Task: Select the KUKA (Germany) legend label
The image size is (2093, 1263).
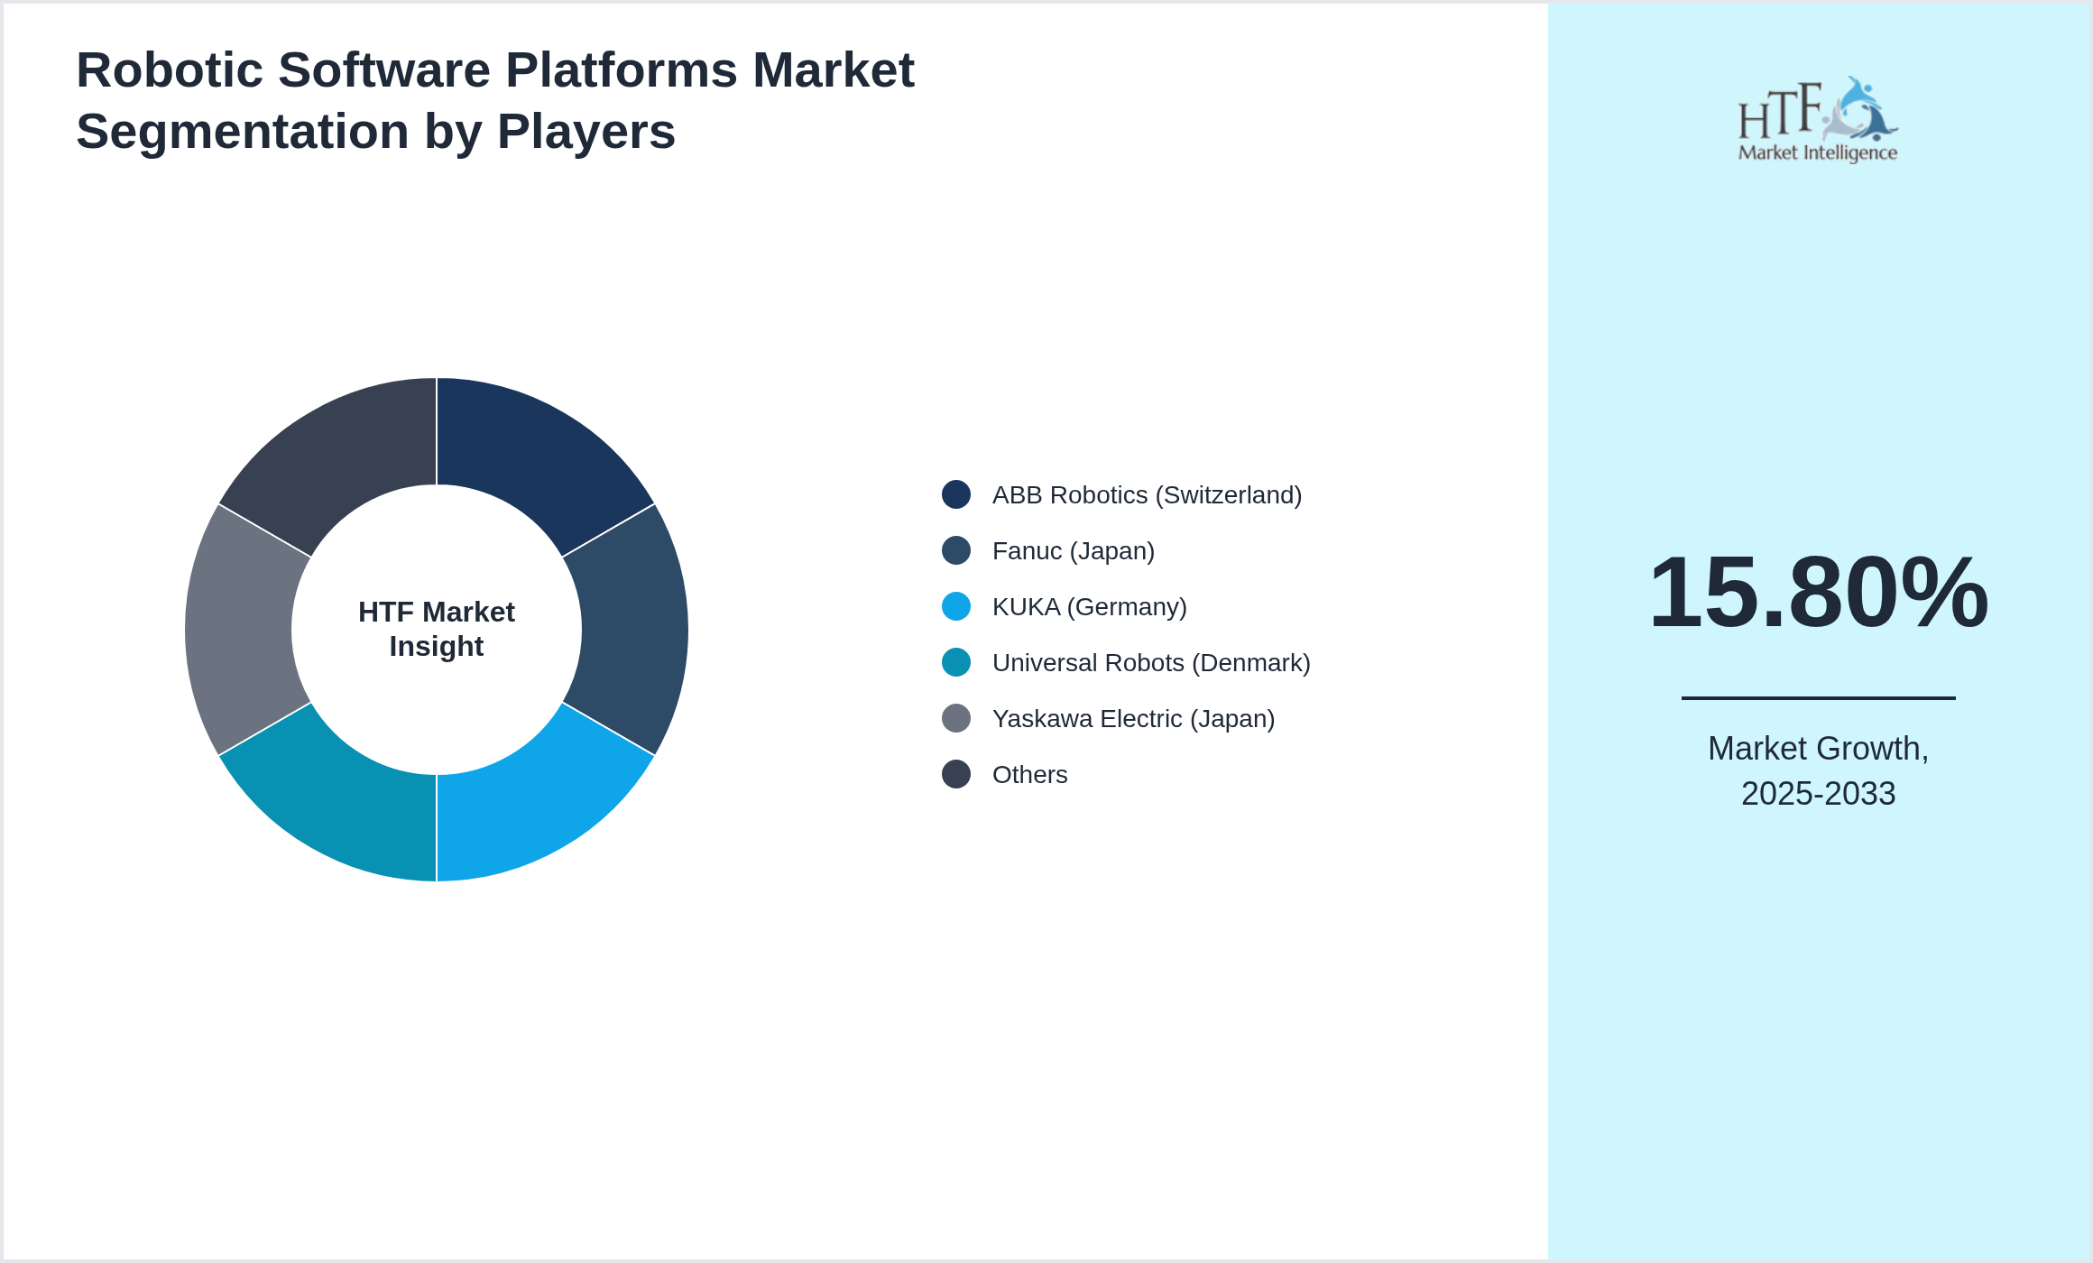Action: click(x=1090, y=606)
